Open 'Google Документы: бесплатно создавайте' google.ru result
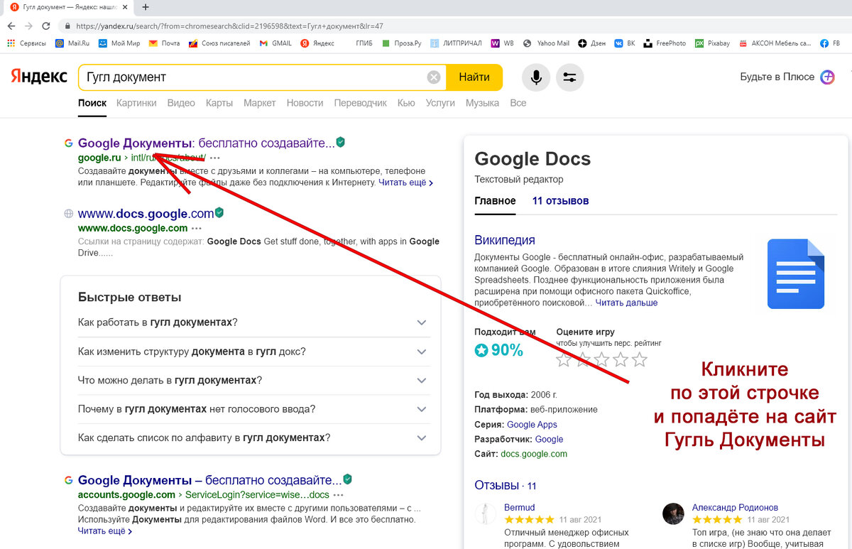Image resolution: width=852 pixels, height=549 pixels. pos(206,143)
